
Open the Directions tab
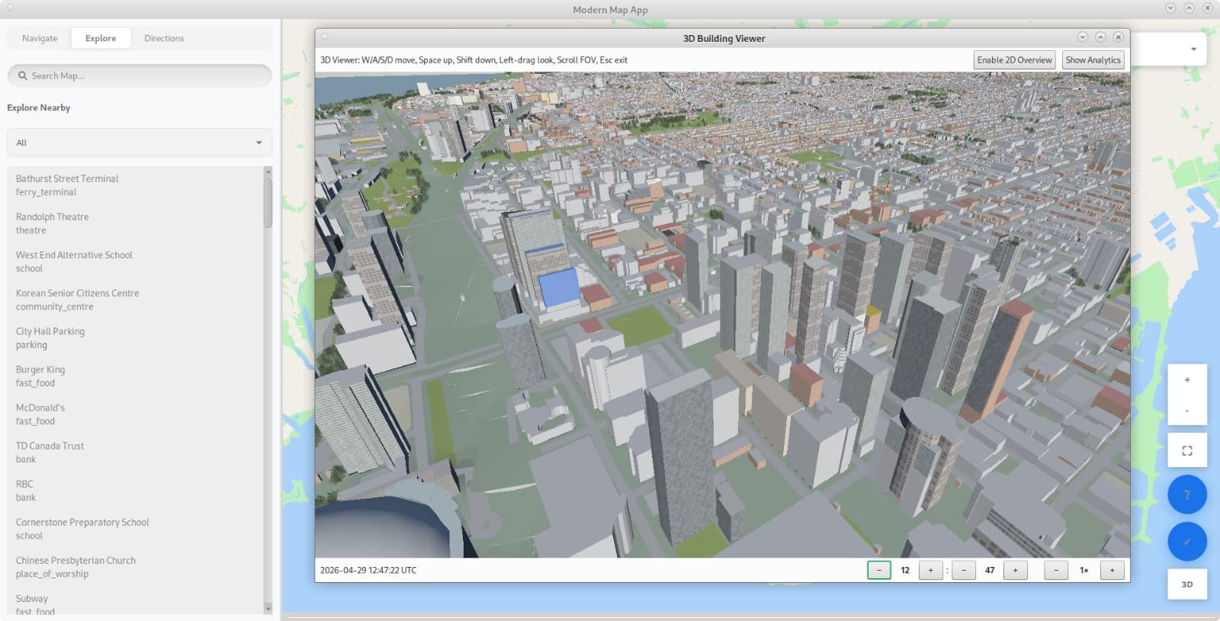tap(164, 38)
